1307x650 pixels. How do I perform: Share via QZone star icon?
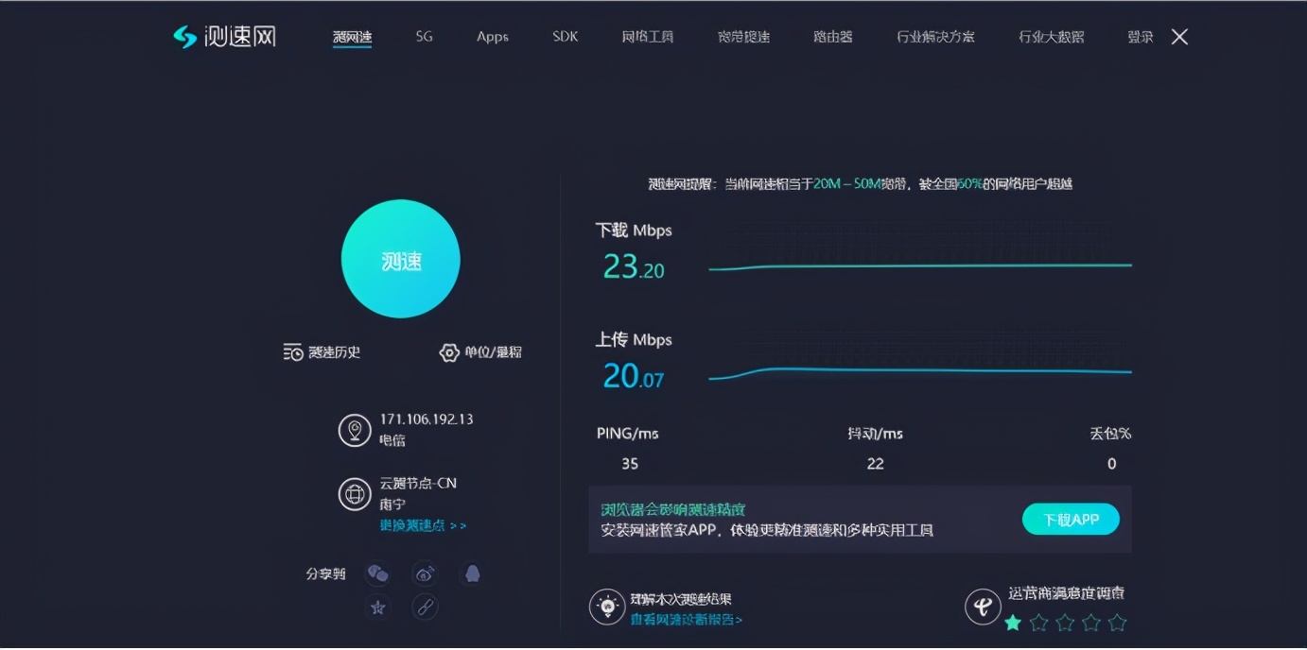(378, 607)
